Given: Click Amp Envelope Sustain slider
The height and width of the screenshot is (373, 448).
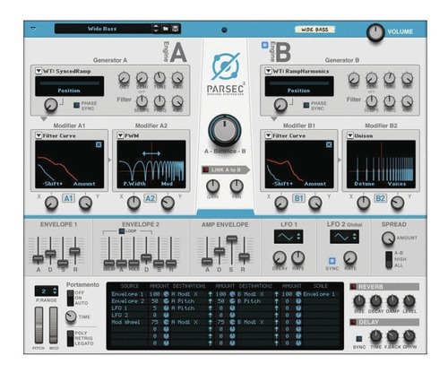Looking at the screenshot, I should click(x=232, y=239).
